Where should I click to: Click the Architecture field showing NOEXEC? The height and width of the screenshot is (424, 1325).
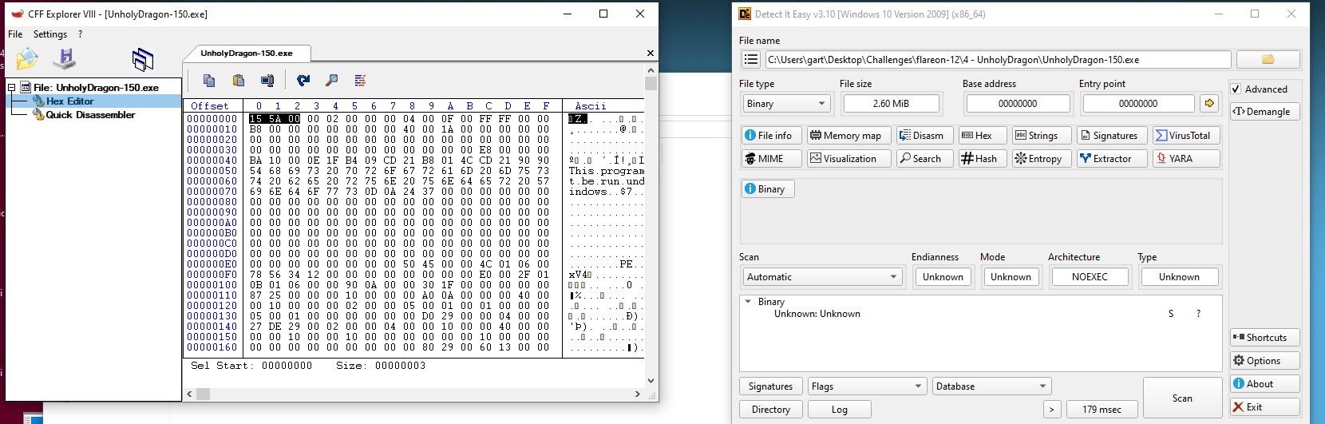[x=1090, y=276]
